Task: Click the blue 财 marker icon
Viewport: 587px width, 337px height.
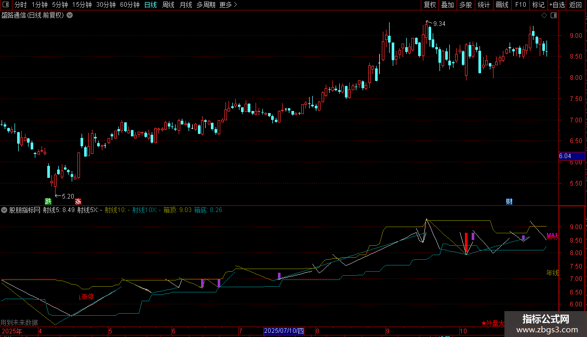Action: coord(509,201)
